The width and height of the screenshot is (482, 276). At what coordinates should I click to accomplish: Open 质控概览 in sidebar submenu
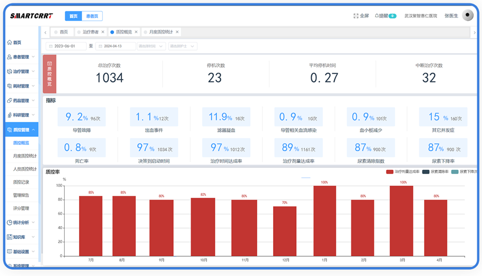(x=21, y=143)
